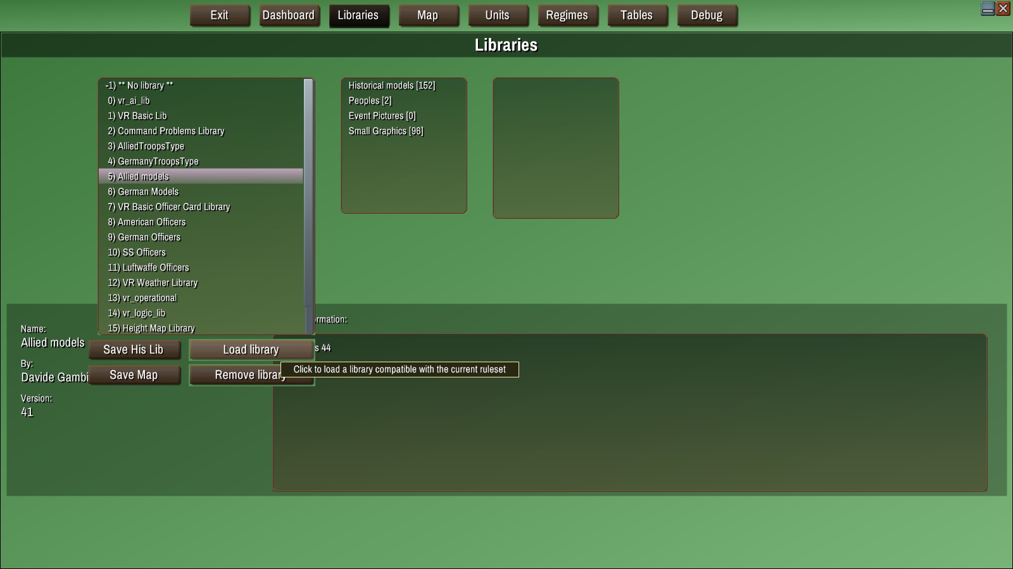1013x569 pixels.
Task: Click Save His Lib button
Action: click(134, 350)
